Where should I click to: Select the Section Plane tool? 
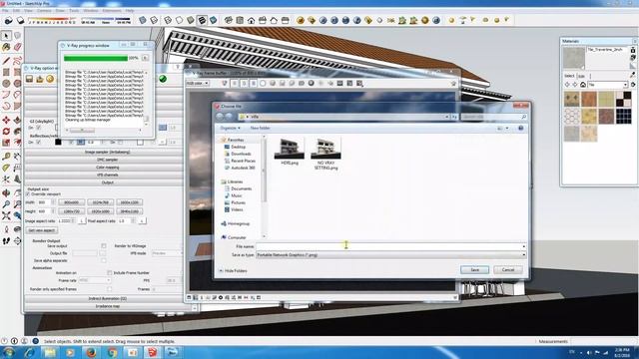[17, 241]
